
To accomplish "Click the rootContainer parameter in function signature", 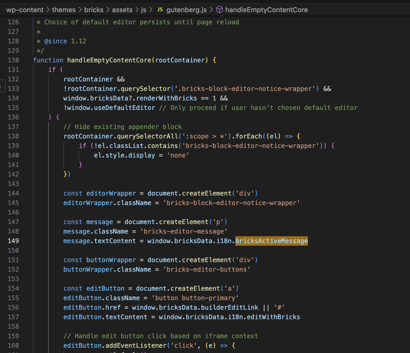I will coord(180,60).
